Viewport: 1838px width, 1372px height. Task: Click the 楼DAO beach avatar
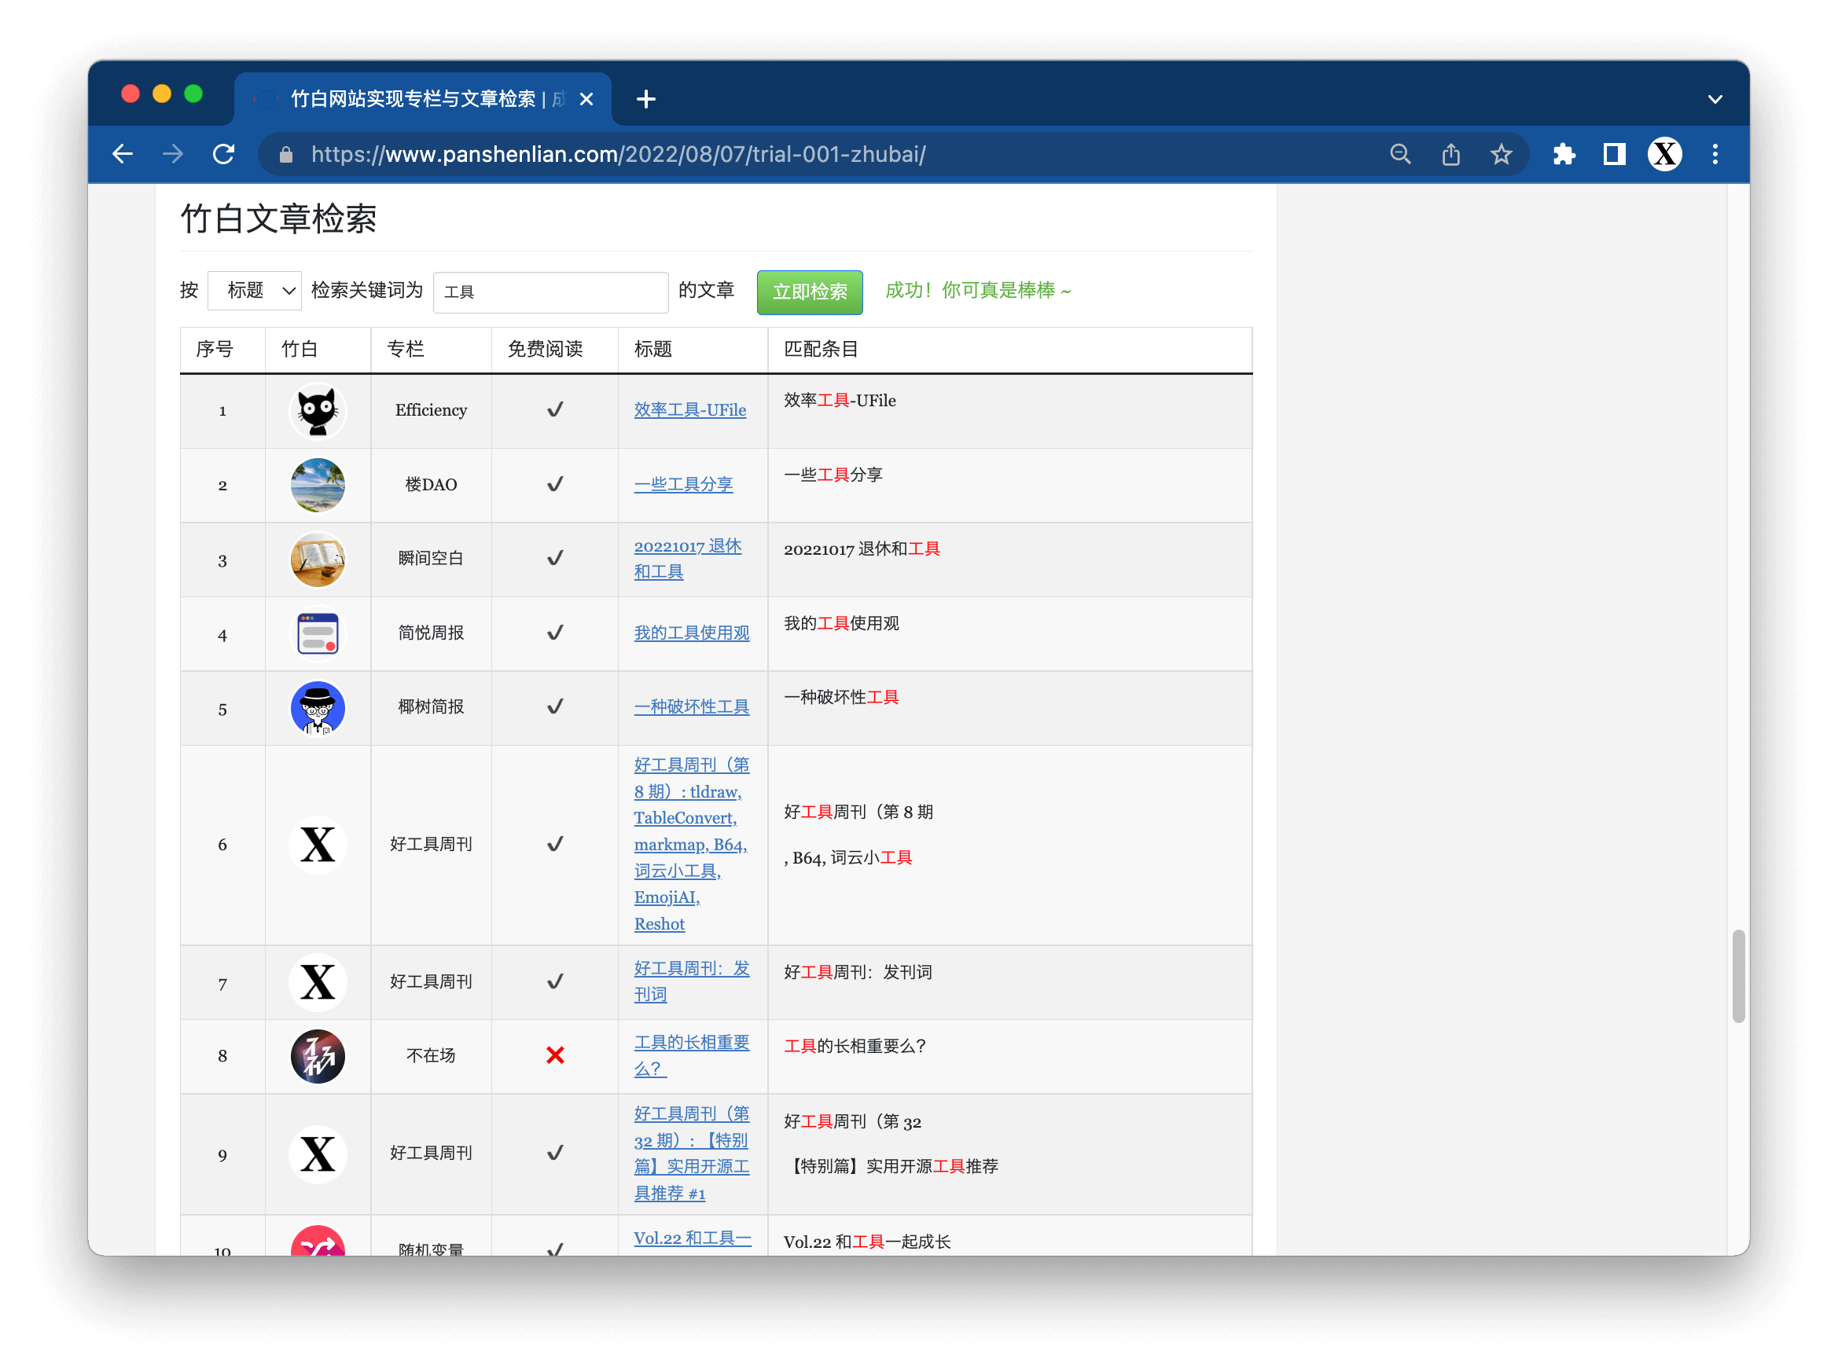(x=318, y=485)
